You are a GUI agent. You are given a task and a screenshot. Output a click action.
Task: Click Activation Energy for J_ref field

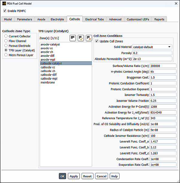(x=163, y=112)
